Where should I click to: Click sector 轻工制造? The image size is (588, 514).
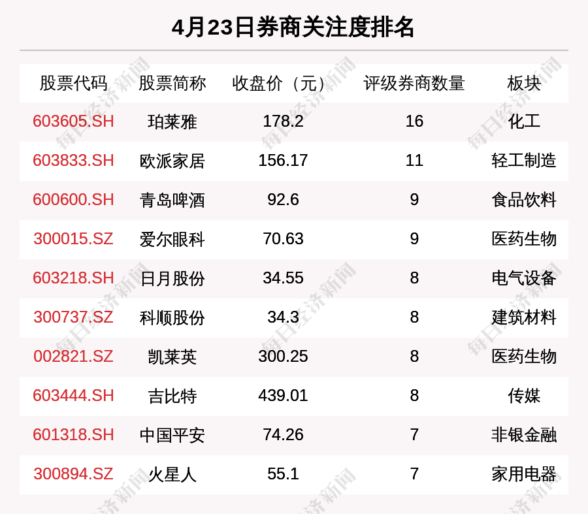tap(524, 161)
